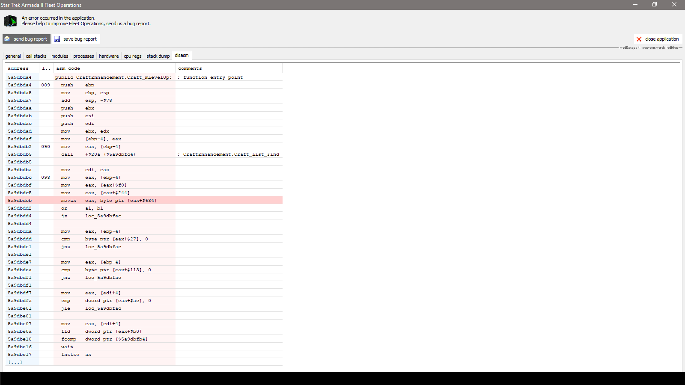Open the cpu regs tab

click(x=133, y=56)
